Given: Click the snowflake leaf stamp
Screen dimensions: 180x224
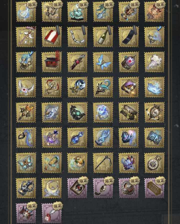Looking at the screenshot, I should pos(154,87).
